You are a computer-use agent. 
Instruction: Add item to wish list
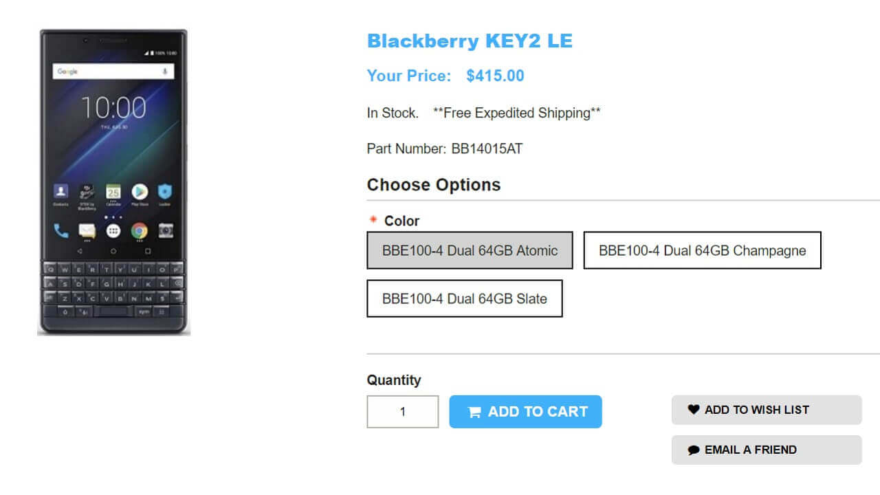[x=766, y=410]
